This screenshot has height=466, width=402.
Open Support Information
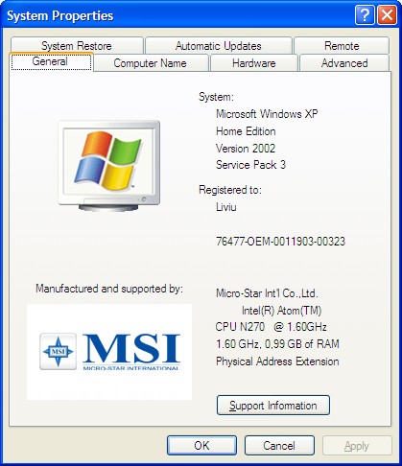pyautogui.click(x=273, y=406)
